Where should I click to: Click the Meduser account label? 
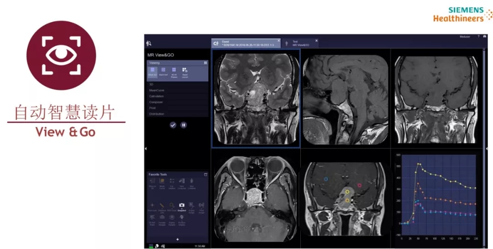point(465,37)
